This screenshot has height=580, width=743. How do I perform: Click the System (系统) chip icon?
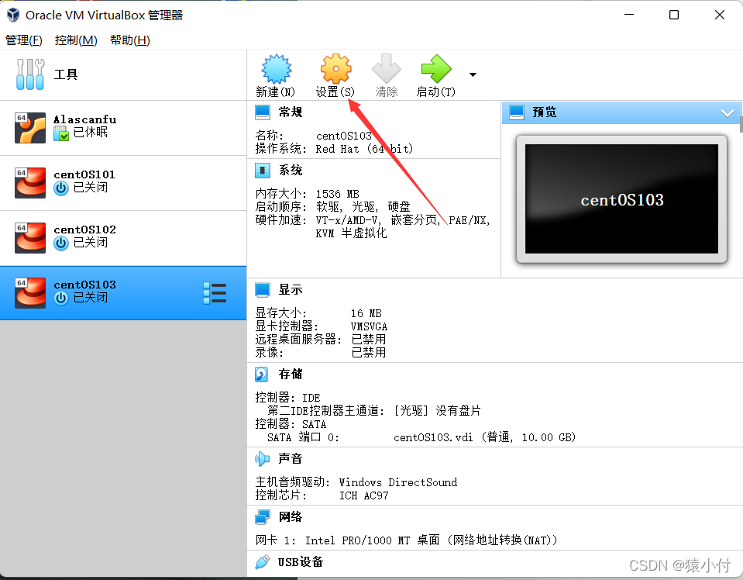coord(263,171)
